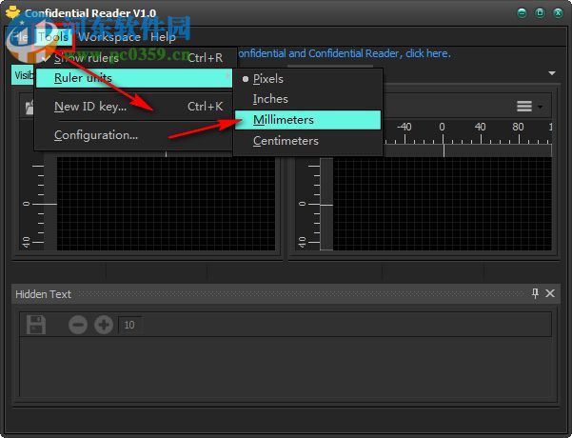572x438 pixels.
Task: Toggle the Show rulers option
Action: (x=134, y=58)
